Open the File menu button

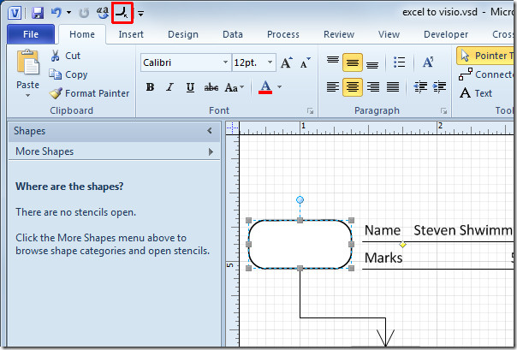[x=31, y=34]
